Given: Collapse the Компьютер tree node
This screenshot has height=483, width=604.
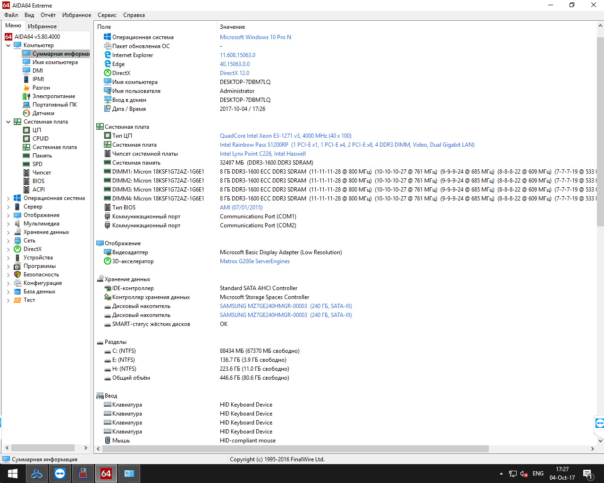Looking at the screenshot, I should point(8,45).
